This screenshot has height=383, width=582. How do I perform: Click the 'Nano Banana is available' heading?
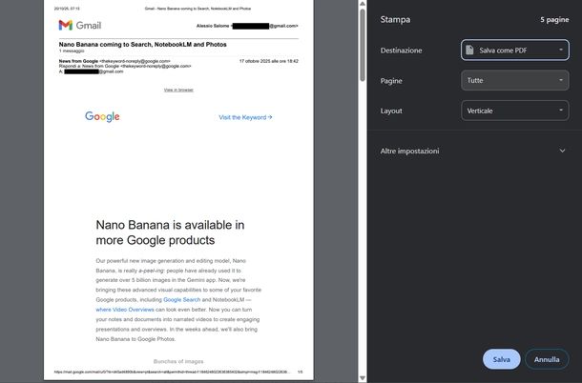[170, 233]
